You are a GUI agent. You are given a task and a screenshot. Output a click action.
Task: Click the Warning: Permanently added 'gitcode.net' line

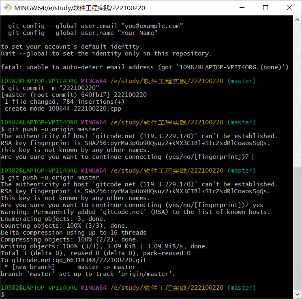point(135,212)
